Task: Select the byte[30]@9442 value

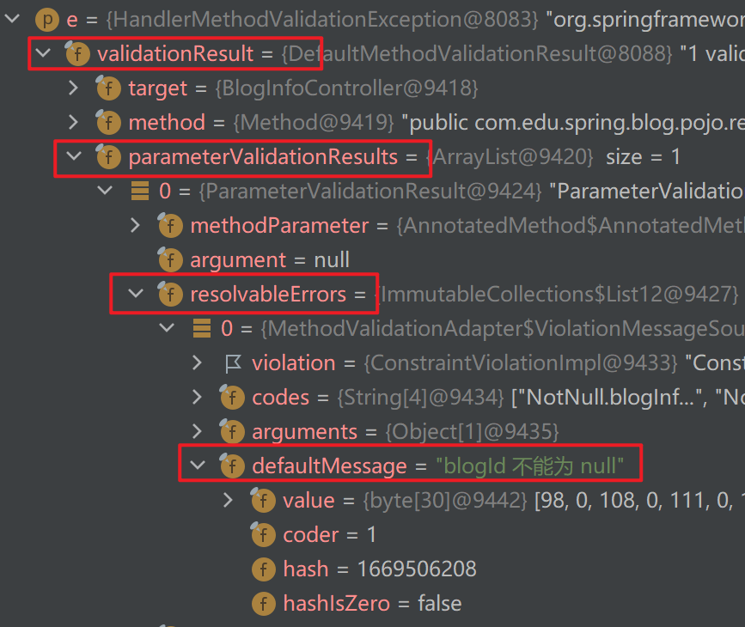Action: [x=445, y=500]
